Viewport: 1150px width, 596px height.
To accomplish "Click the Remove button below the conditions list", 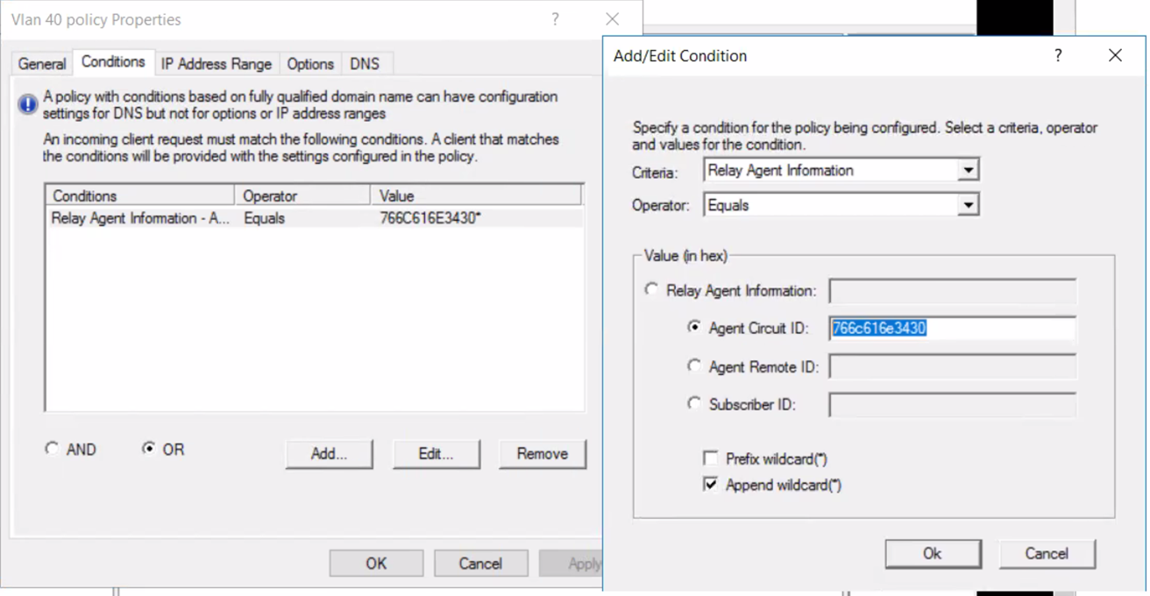I will tap(542, 453).
